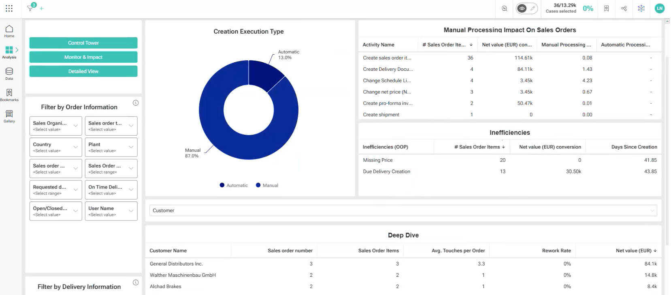The width and height of the screenshot is (671, 295).
Task: Open the app launcher grid icon
Action: tap(9, 8)
